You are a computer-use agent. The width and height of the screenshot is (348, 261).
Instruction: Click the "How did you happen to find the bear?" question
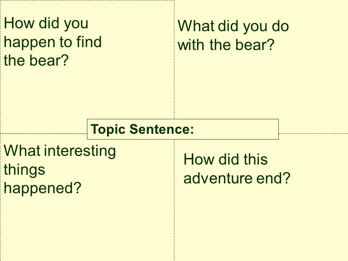coord(53,42)
